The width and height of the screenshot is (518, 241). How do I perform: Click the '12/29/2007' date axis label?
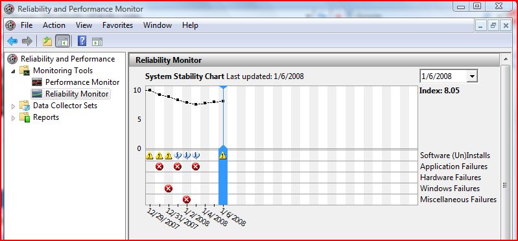[x=163, y=218]
